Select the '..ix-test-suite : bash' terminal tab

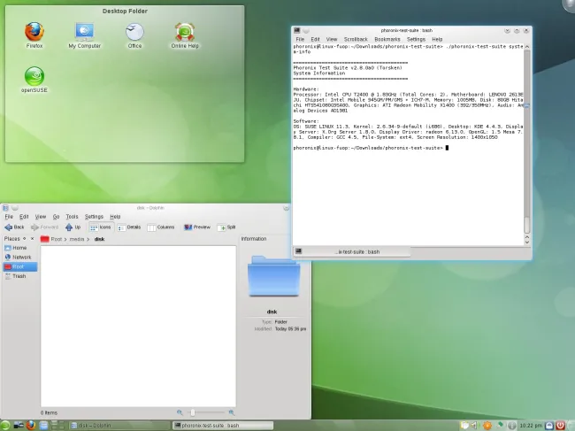coord(352,251)
